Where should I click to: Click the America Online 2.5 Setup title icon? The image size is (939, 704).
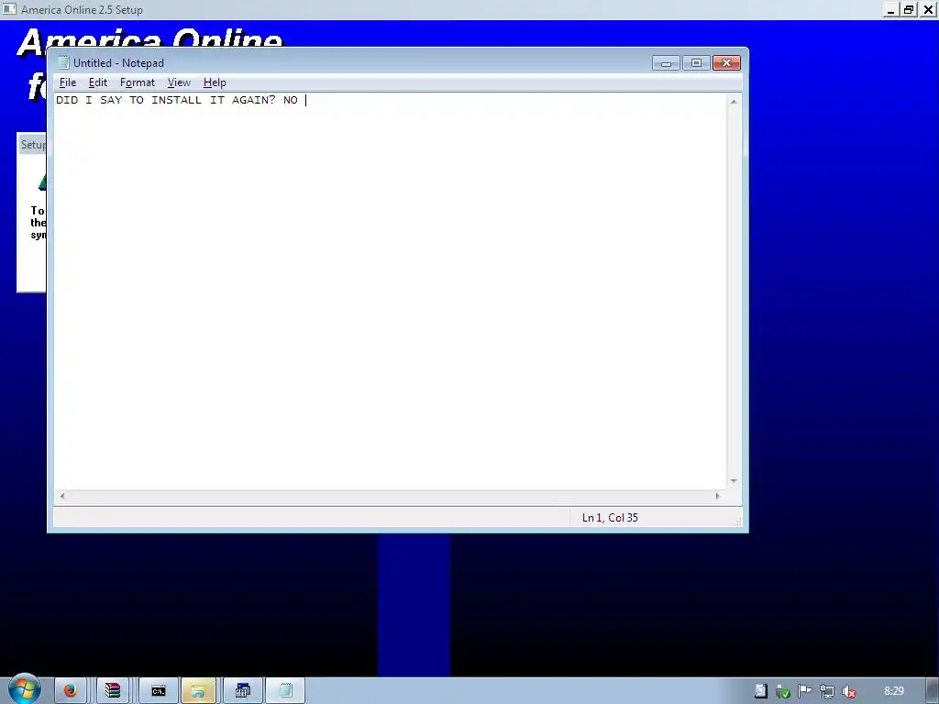(x=9, y=9)
